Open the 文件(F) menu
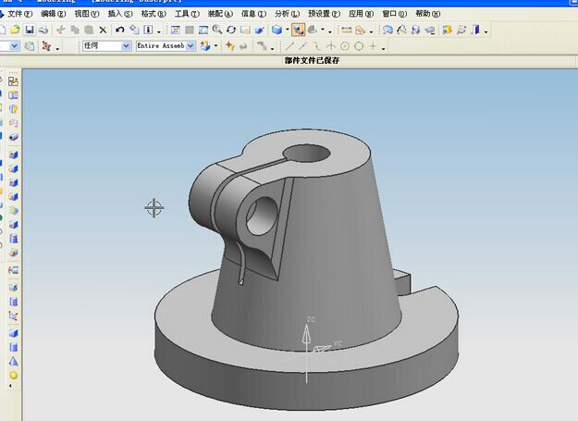The height and width of the screenshot is (421, 578). (x=19, y=14)
